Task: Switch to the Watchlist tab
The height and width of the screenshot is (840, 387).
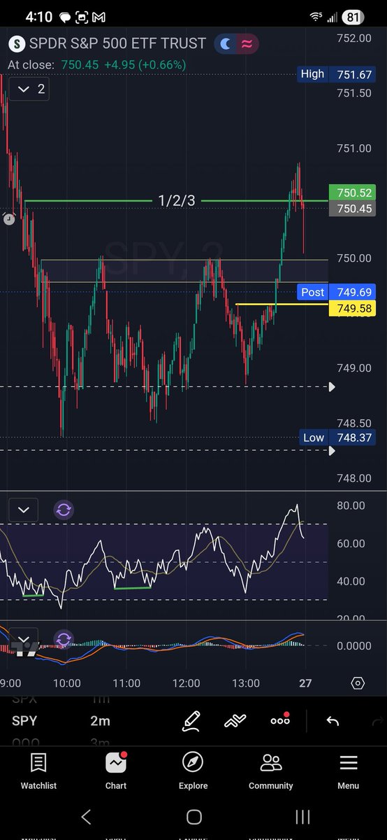Action: point(38,771)
